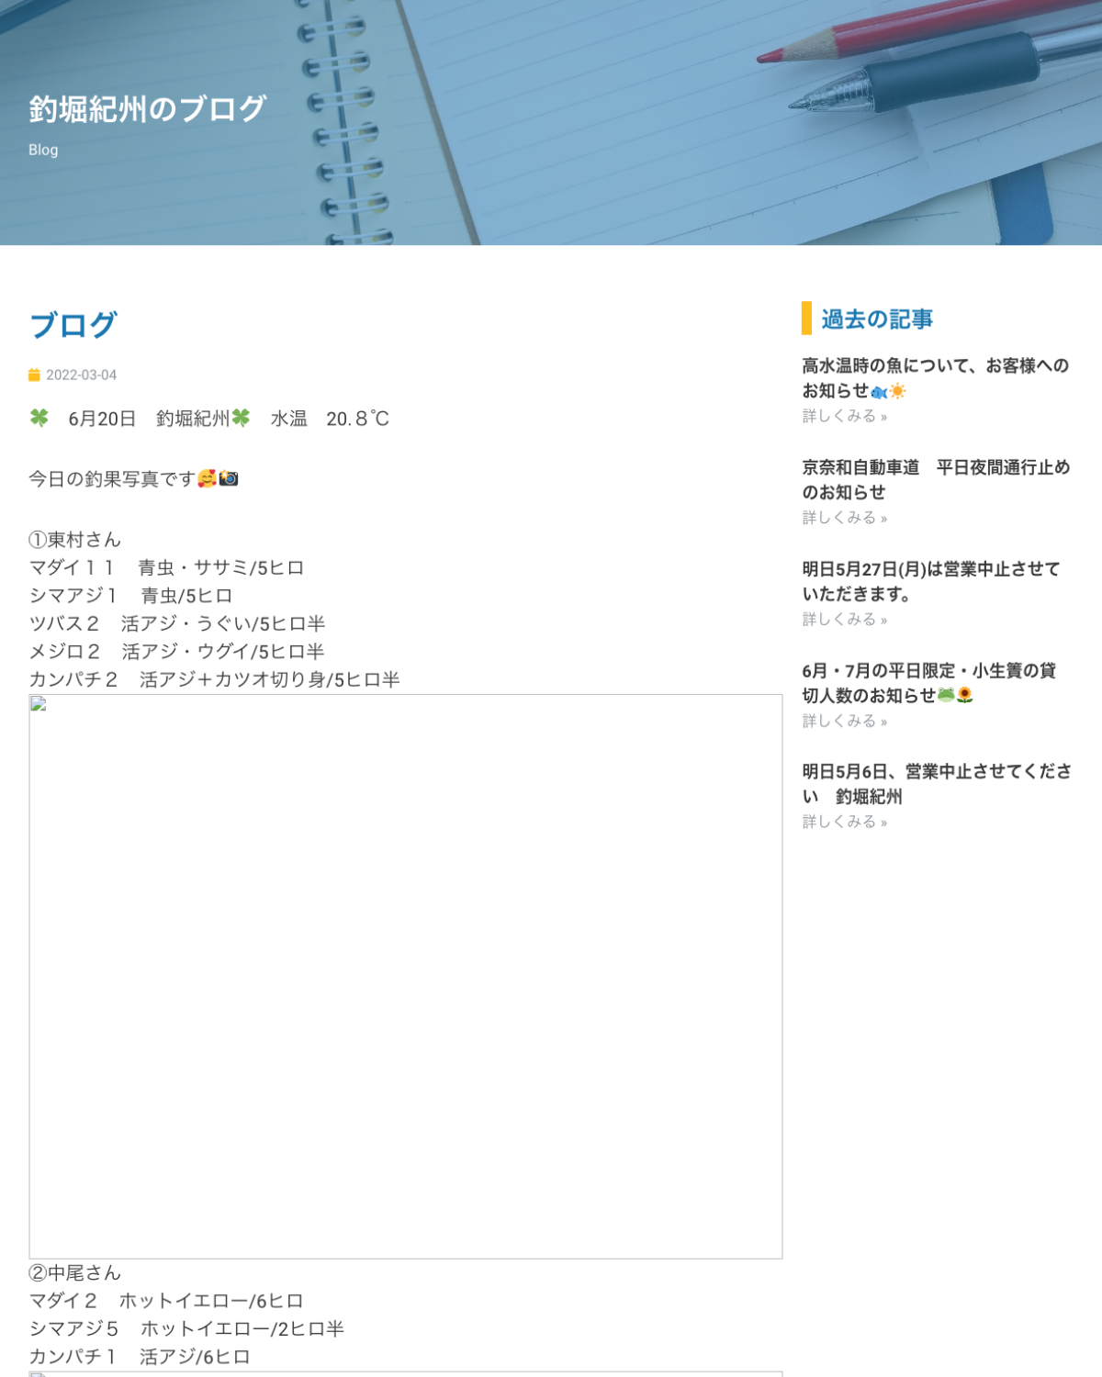
Task: Click the 過去の記事 sidebar heading
Action: 877,319
